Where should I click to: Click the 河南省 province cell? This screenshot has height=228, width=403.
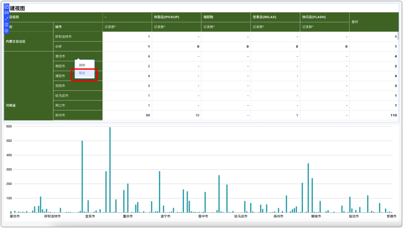point(28,86)
